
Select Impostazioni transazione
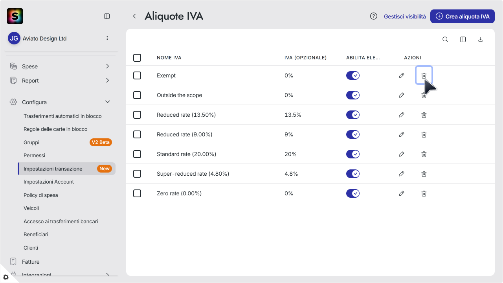tap(67, 169)
